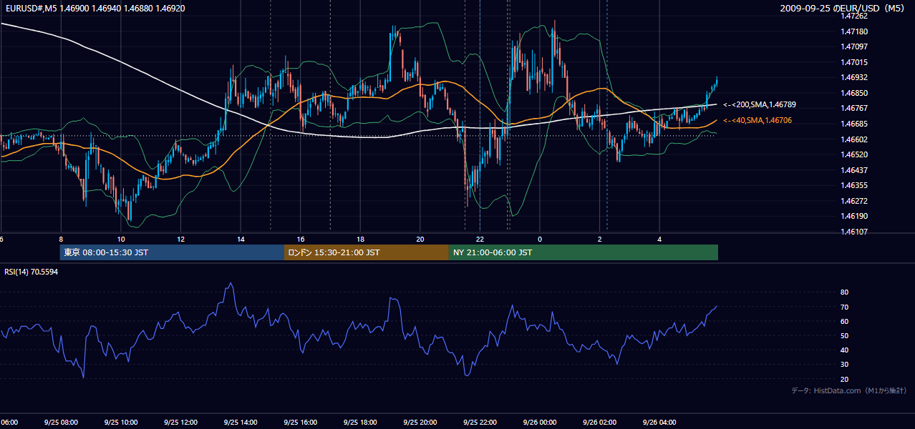This screenshot has height=429, width=915.
Task: Click the RSI 70 level label
Action: pos(844,307)
